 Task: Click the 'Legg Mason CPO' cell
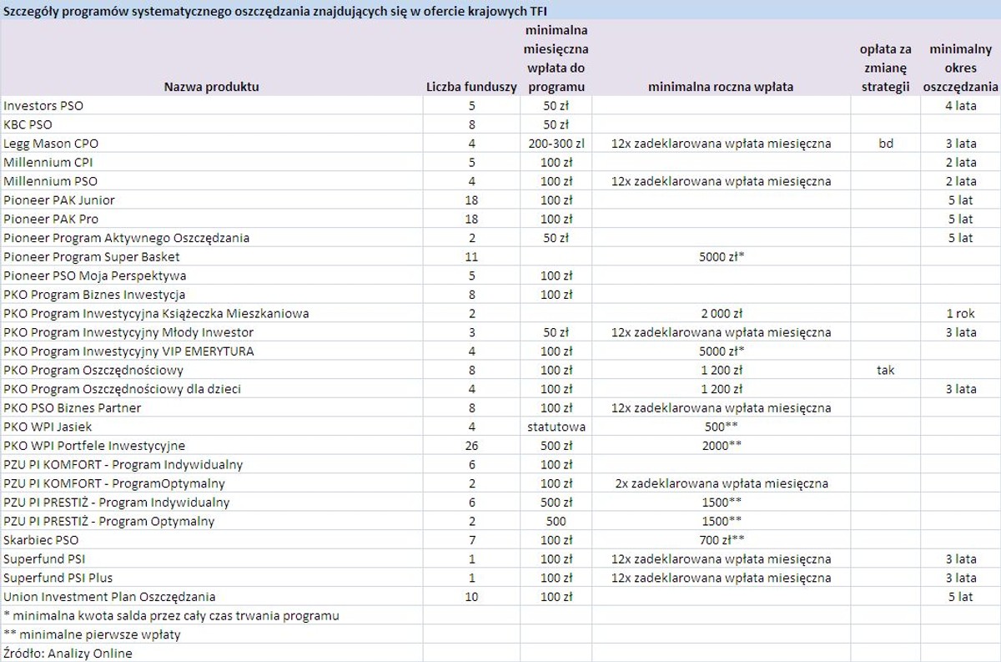click(50, 144)
